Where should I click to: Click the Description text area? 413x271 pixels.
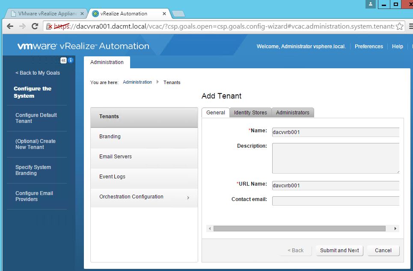tap(336, 158)
